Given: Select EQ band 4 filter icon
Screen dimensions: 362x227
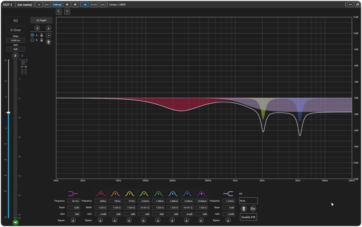Looking at the screenshot, I should (144, 193).
